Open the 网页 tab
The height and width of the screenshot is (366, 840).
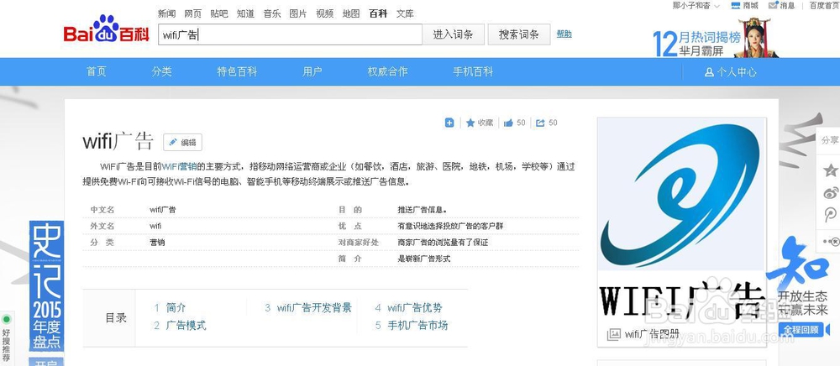pyautogui.click(x=193, y=14)
